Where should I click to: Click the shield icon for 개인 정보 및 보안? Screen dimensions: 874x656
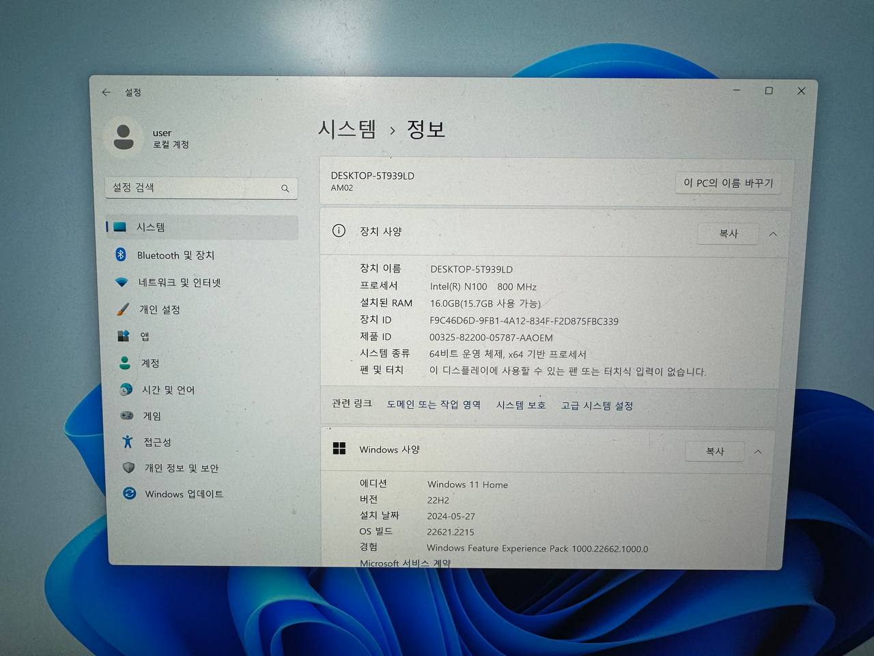(x=128, y=468)
